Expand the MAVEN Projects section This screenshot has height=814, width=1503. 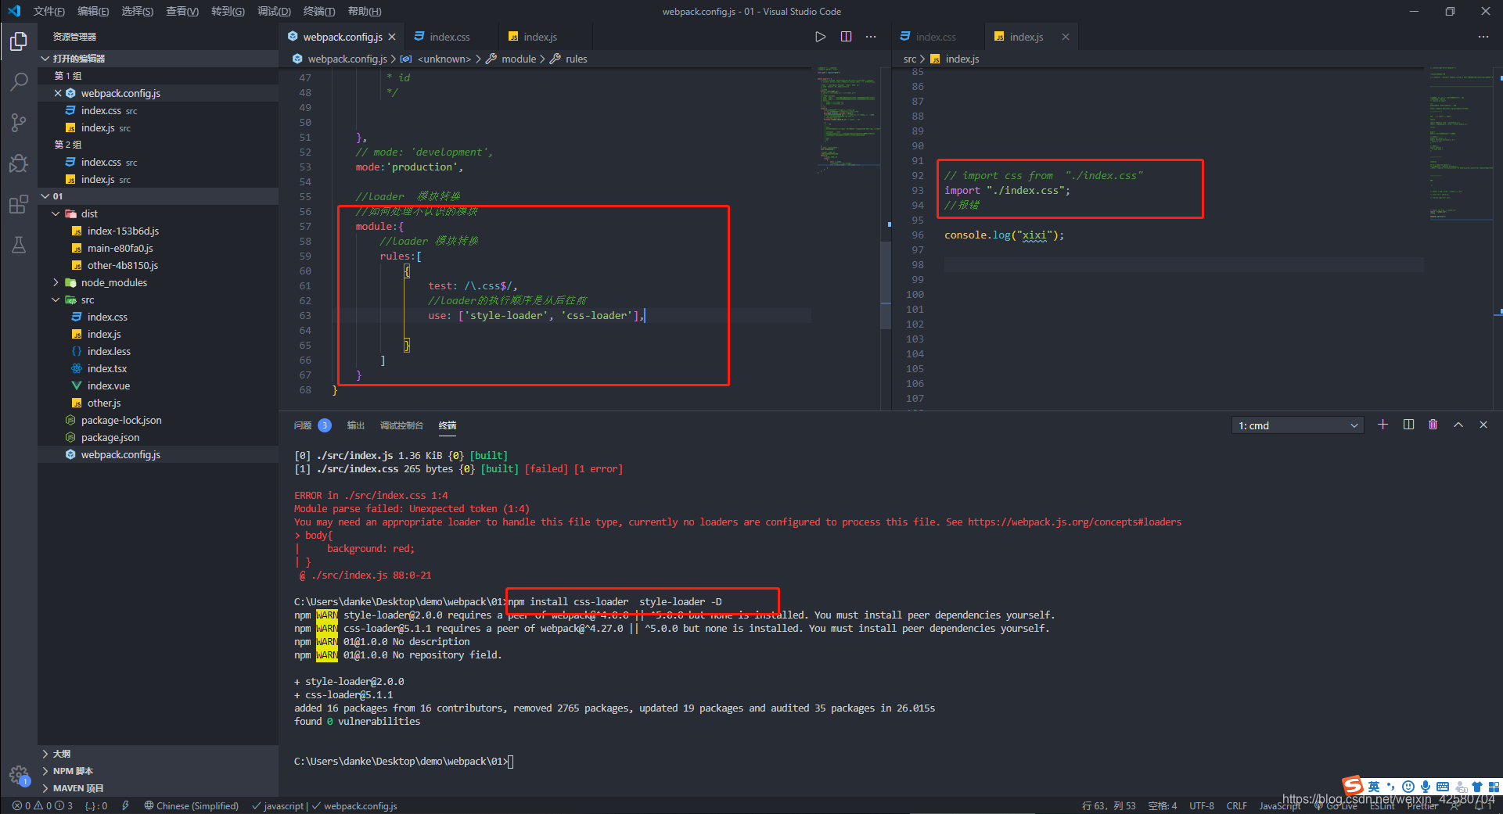[158, 788]
